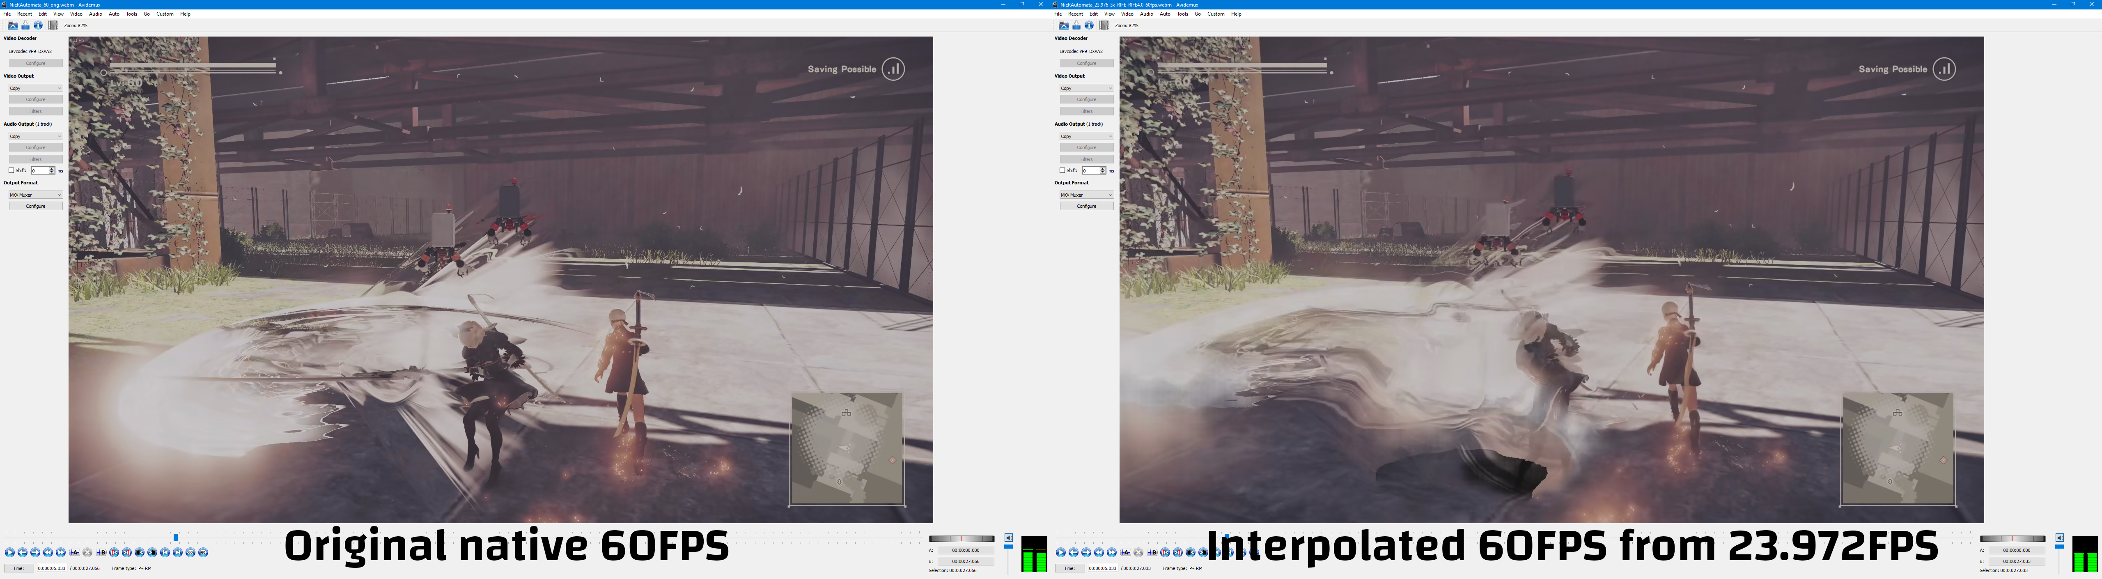The height and width of the screenshot is (579, 2102).
Task: Timeline slider handle in left window
Action: (x=175, y=538)
